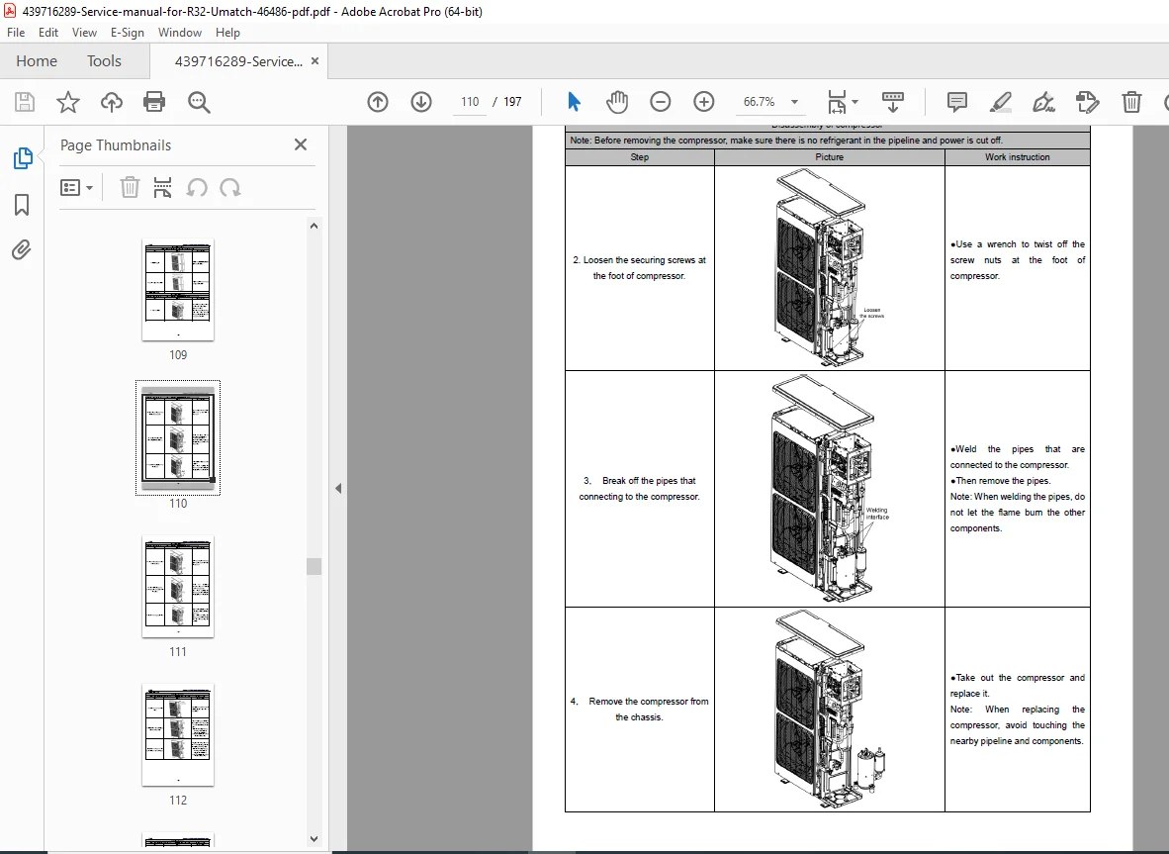Click the toolbar Delete trash icon
This screenshot has height=854, width=1169.
coord(1131,102)
